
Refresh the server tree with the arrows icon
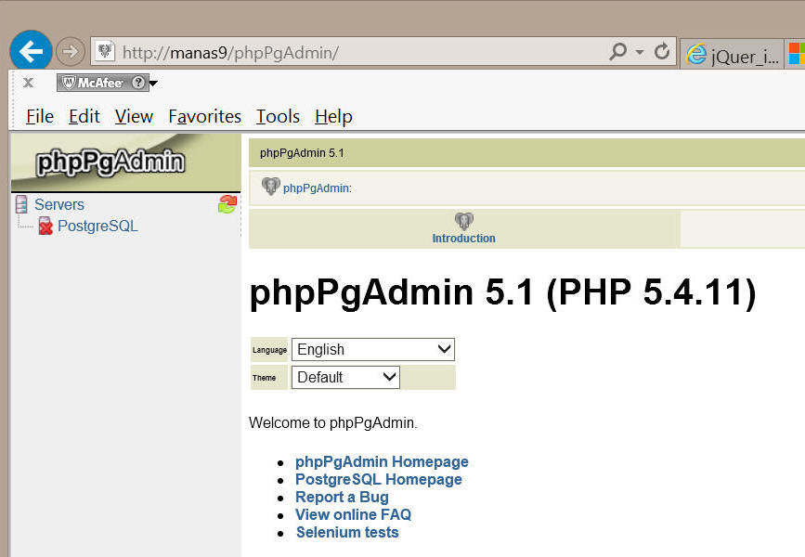tap(227, 204)
